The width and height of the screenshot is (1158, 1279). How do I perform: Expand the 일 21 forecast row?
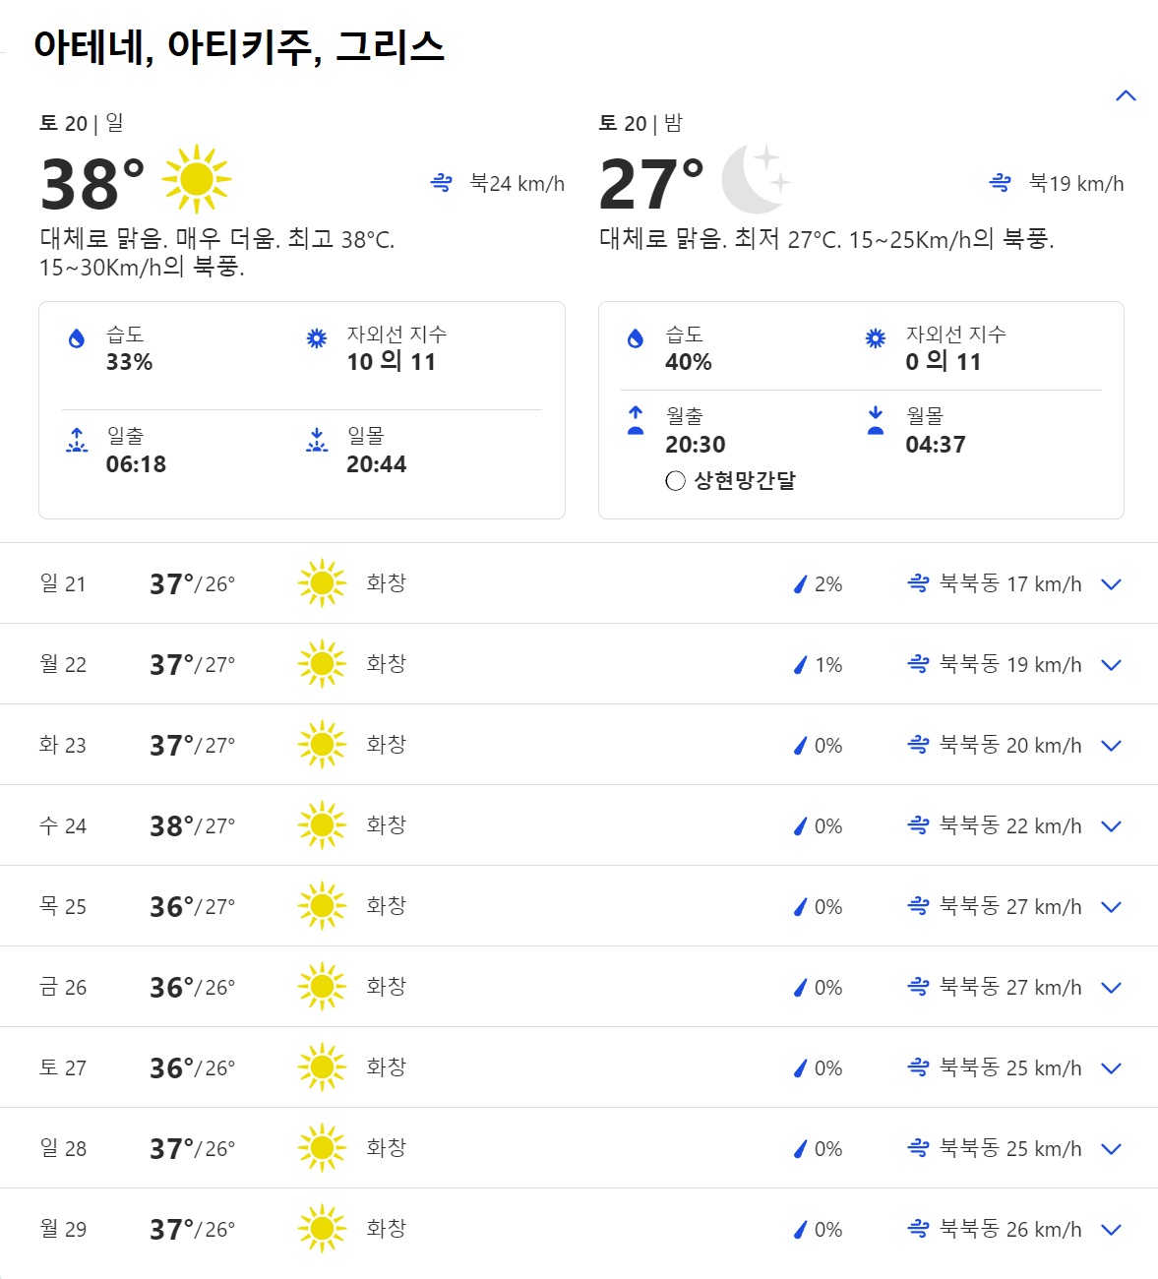1111,584
